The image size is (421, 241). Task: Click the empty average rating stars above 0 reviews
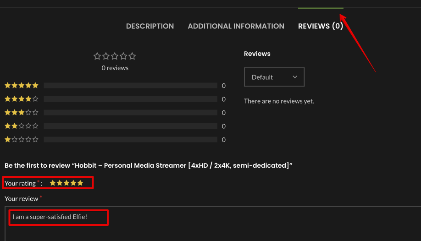point(115,56)
